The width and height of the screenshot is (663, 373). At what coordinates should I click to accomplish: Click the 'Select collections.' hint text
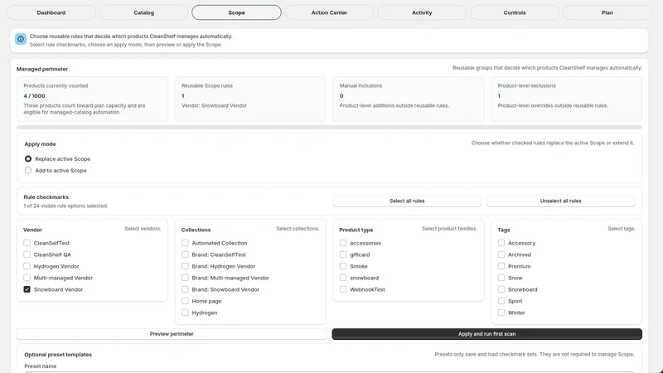(x=298, y=229)
